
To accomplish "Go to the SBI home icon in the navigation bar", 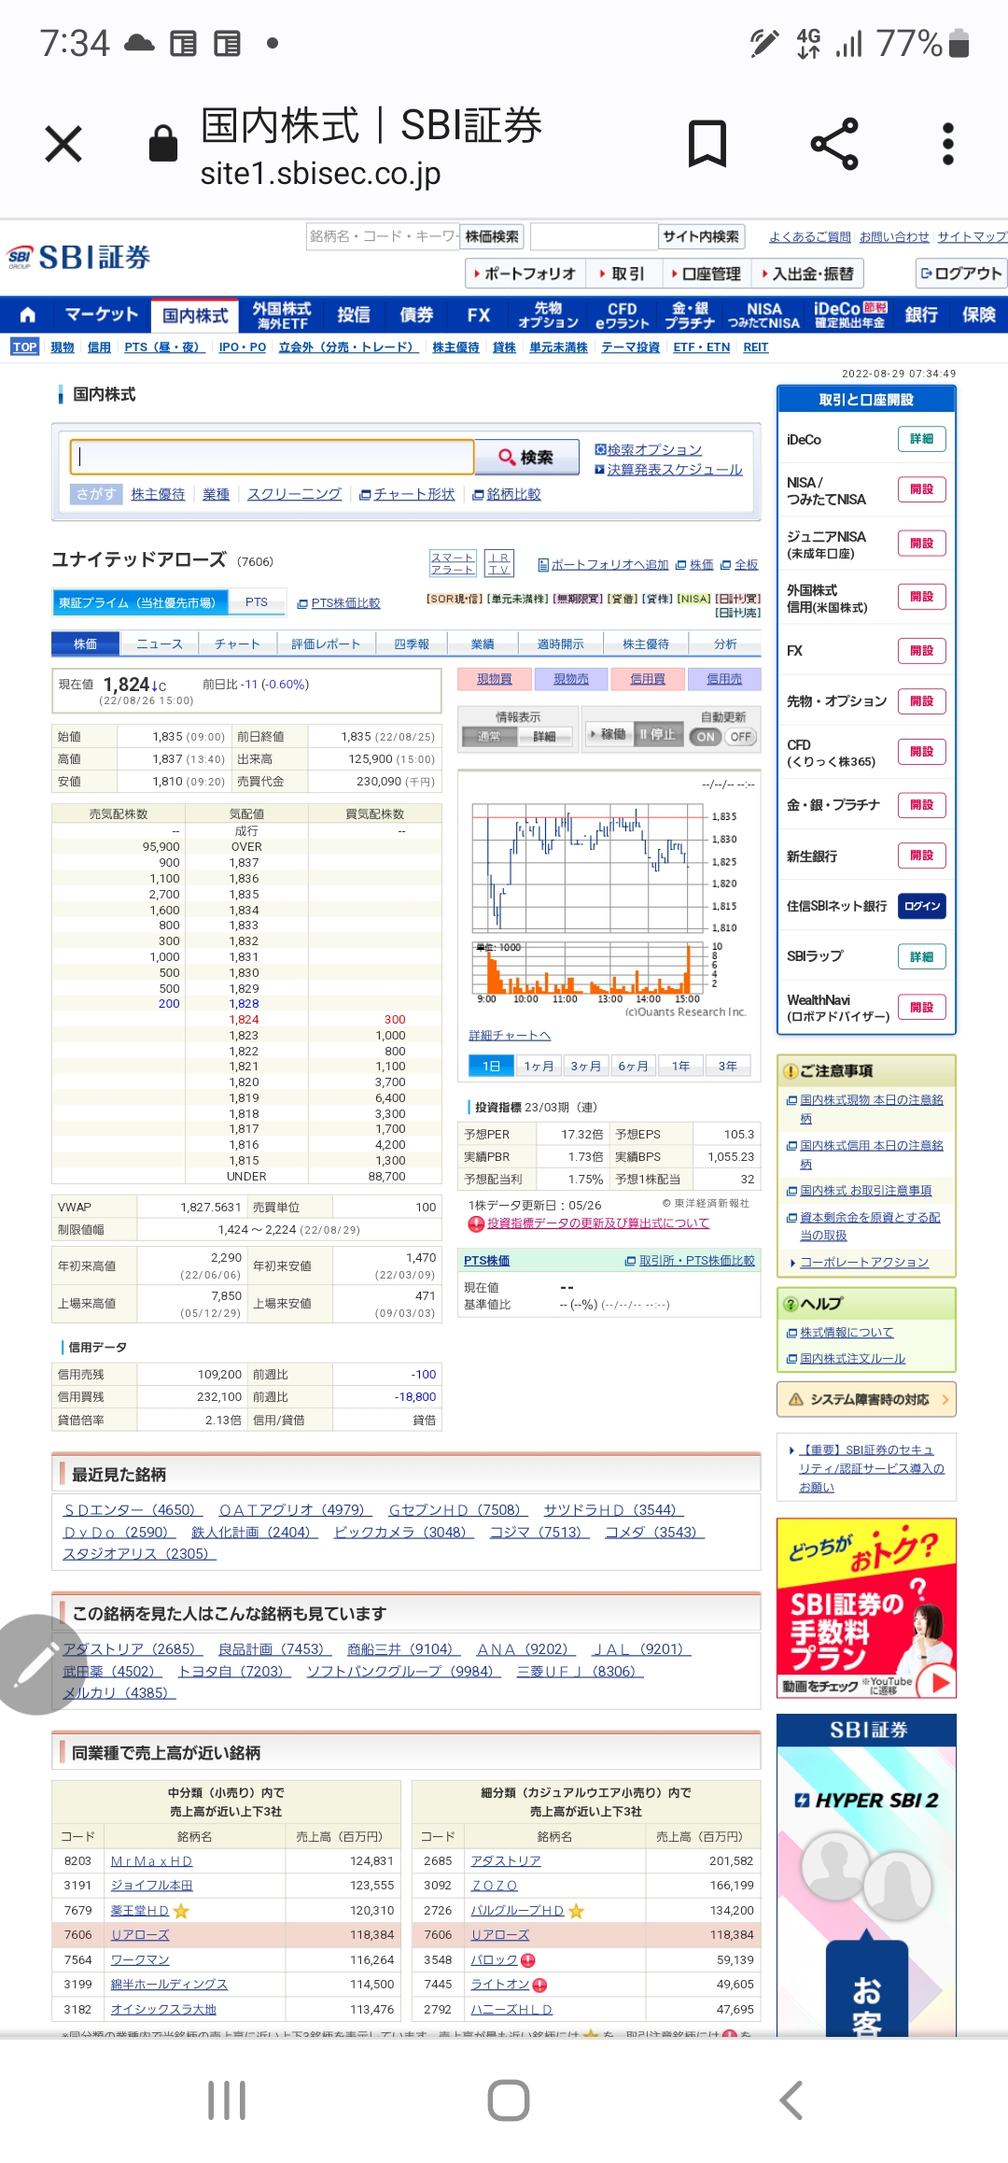I will pos(28,315).
